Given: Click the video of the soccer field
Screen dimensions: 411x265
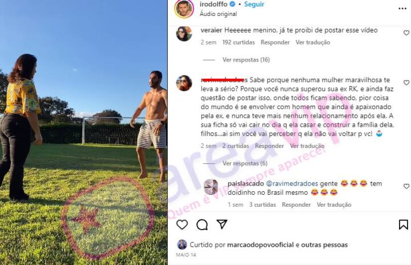Looking at the screenshot, I should coord(83,132).
